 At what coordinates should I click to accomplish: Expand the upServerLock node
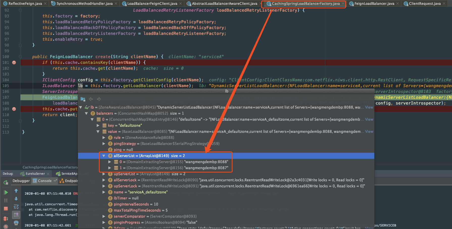104,186
